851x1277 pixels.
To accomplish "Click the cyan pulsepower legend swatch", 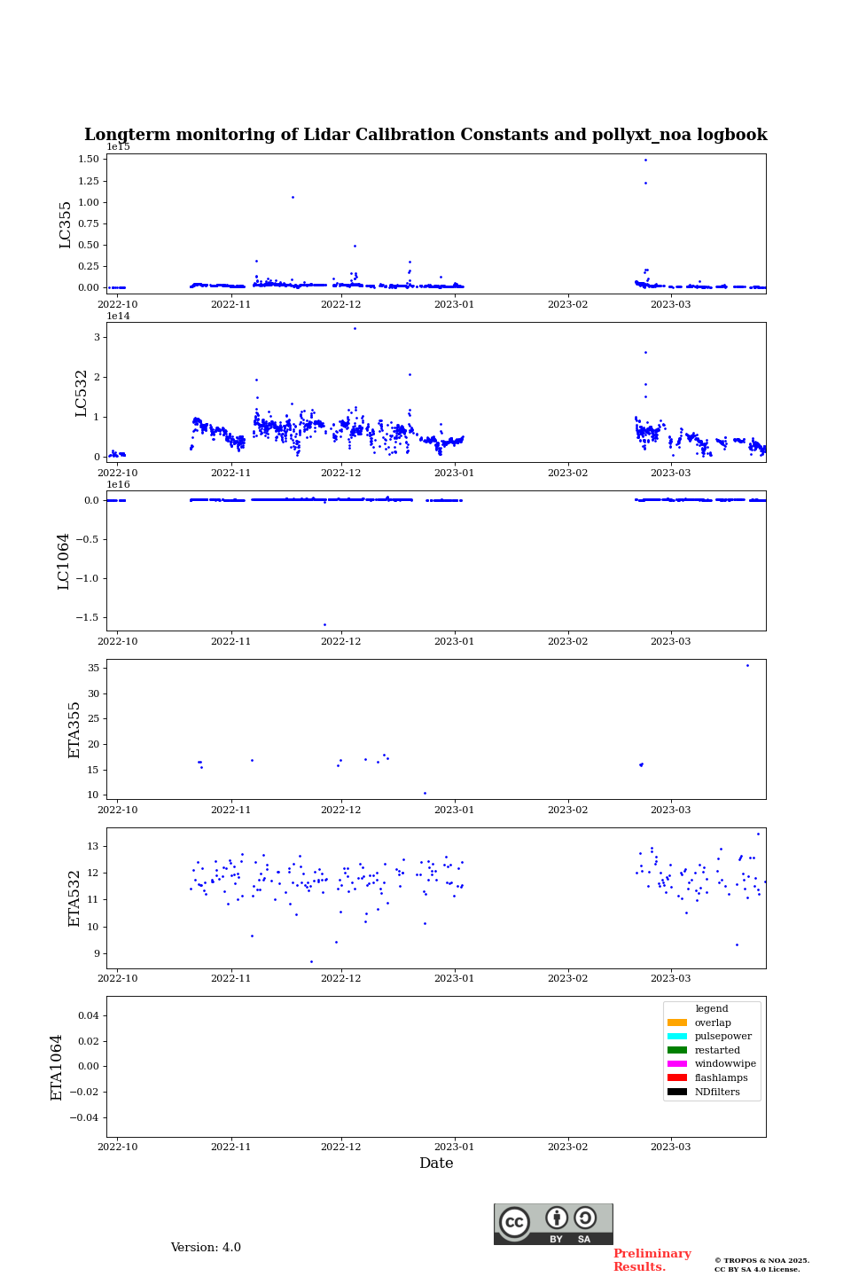I will (x=677, y=1037).
